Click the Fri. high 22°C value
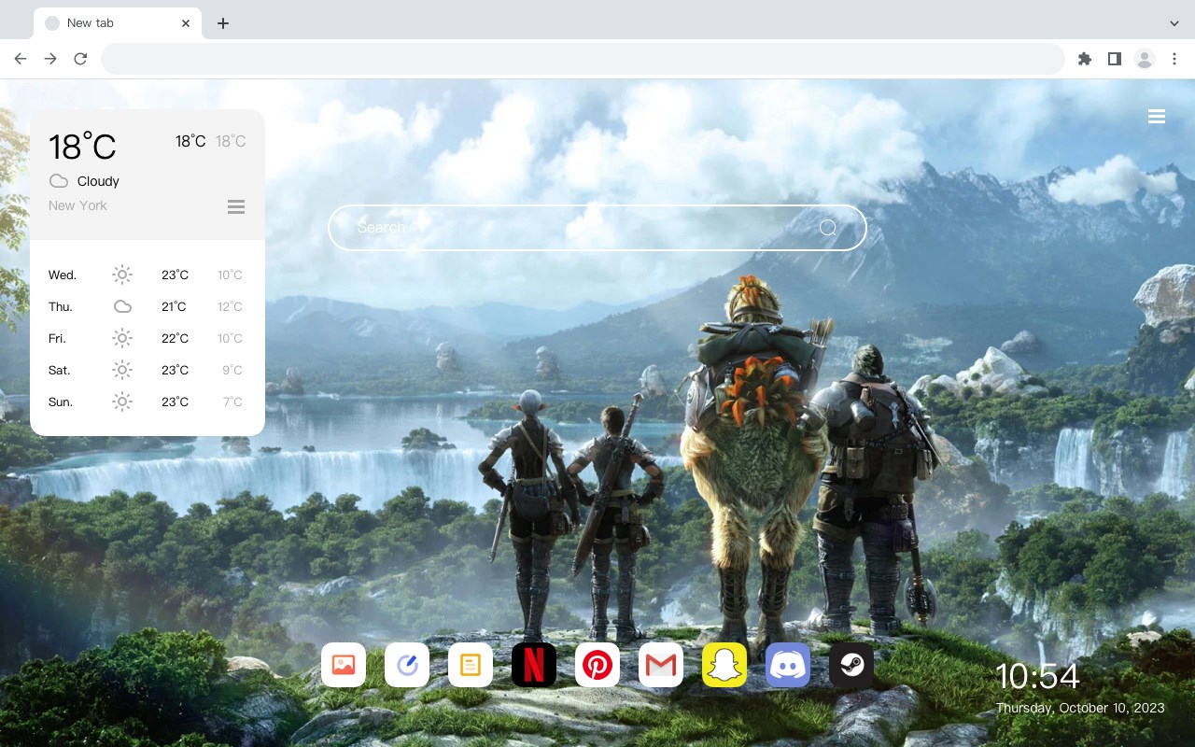Image resolution: width=1195 pixels, height=747 pixels. [x=175, y=338]
